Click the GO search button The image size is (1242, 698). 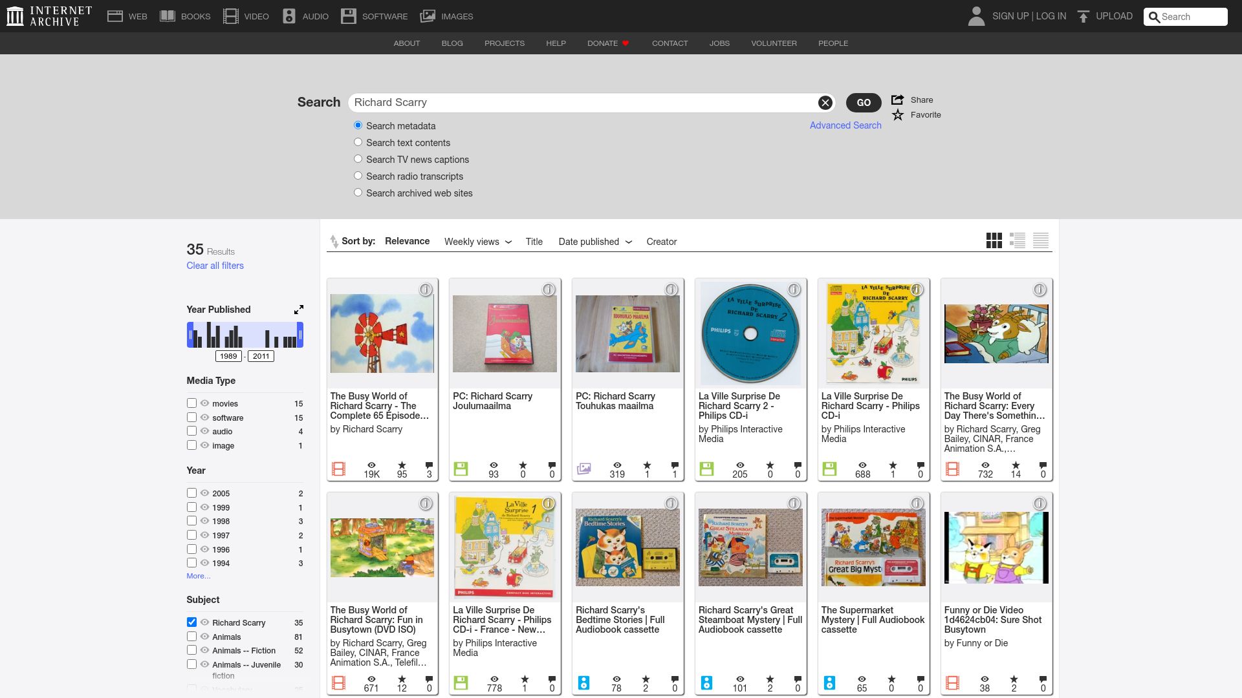click(864, 103)
